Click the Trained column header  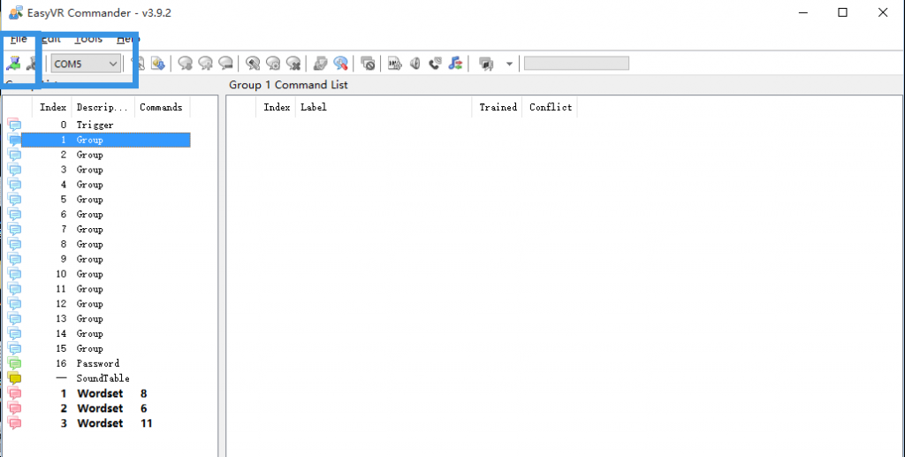[x=498, y=107]
